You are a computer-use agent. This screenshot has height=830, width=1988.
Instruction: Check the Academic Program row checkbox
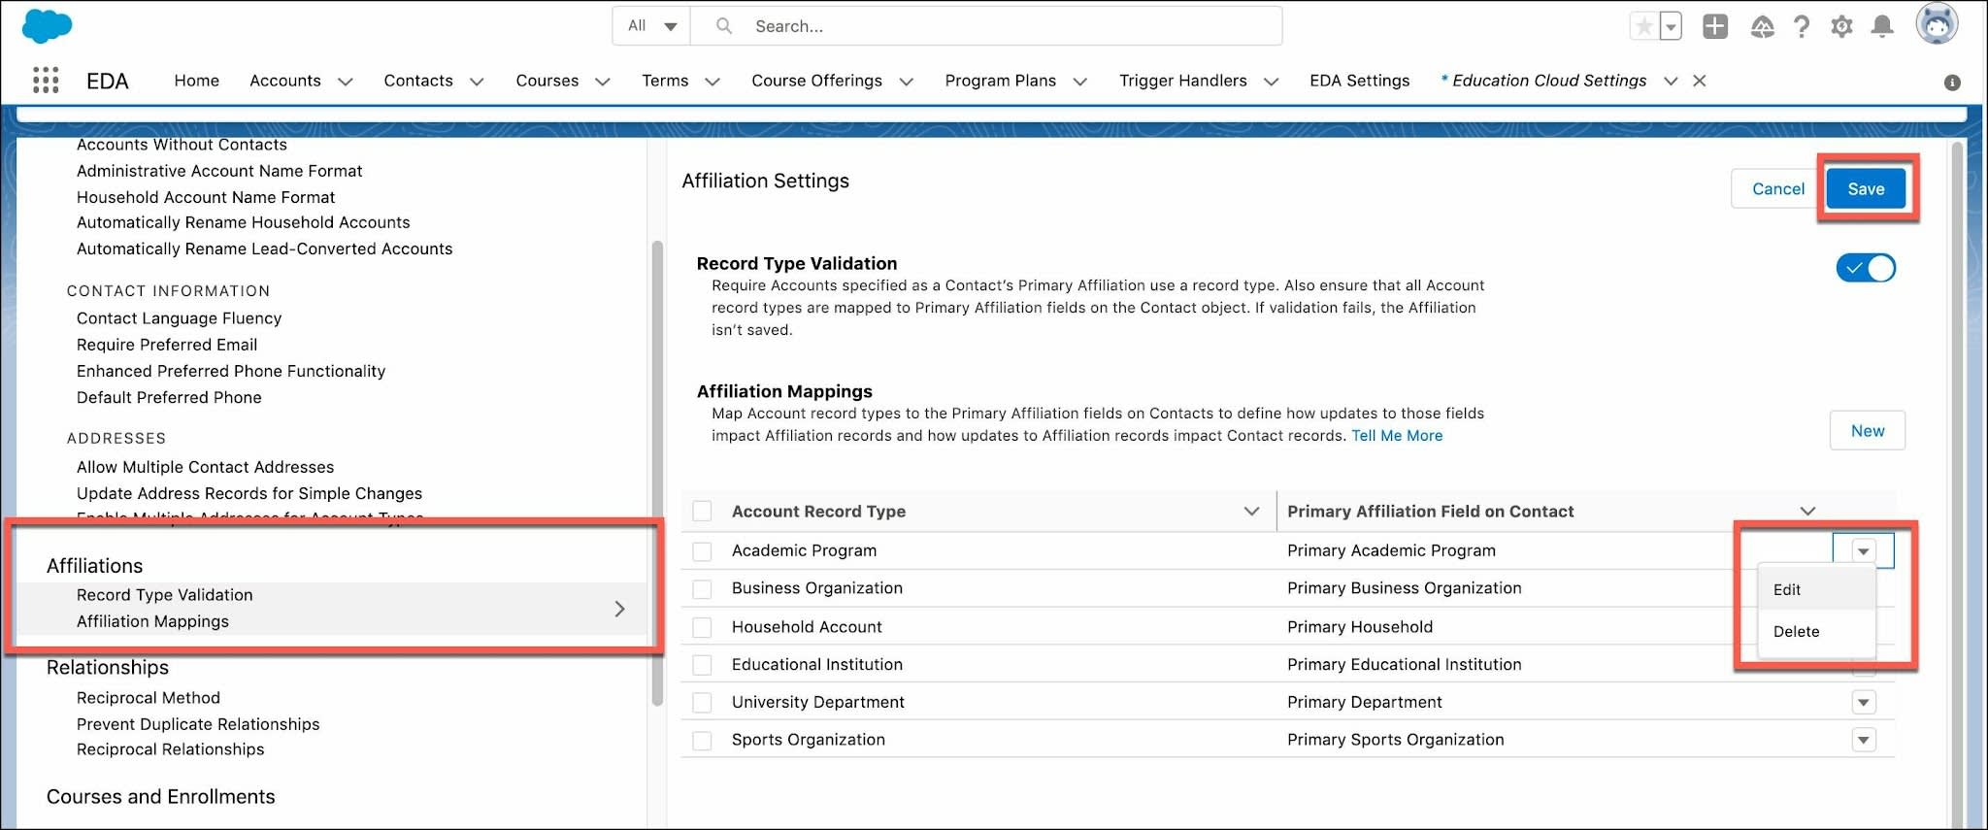tap(703, 551)
